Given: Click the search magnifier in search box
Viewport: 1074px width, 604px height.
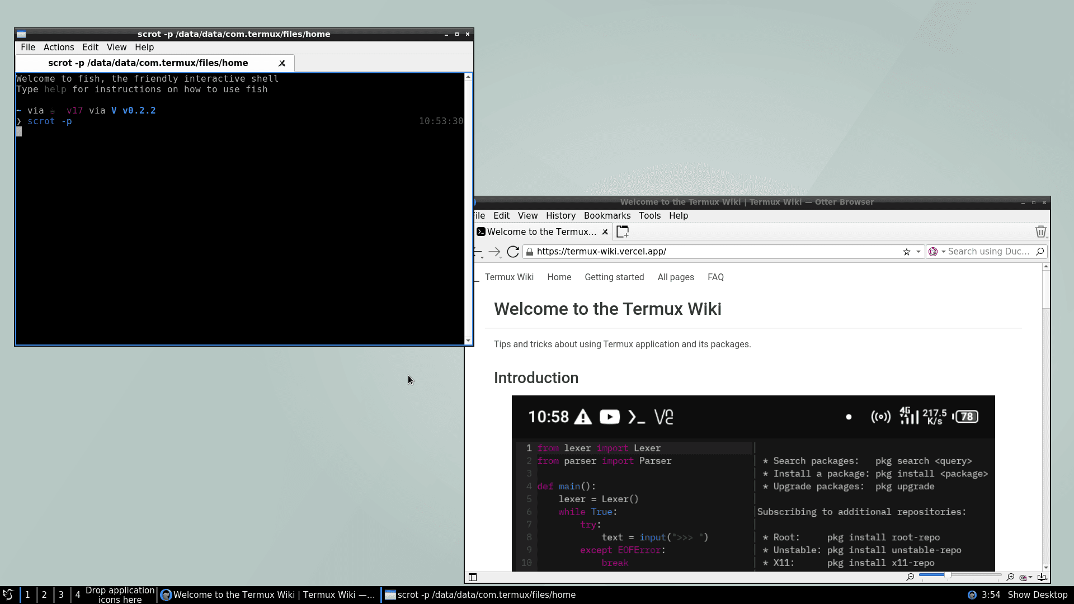Looking at the screenshot, I should [1040, 252].
